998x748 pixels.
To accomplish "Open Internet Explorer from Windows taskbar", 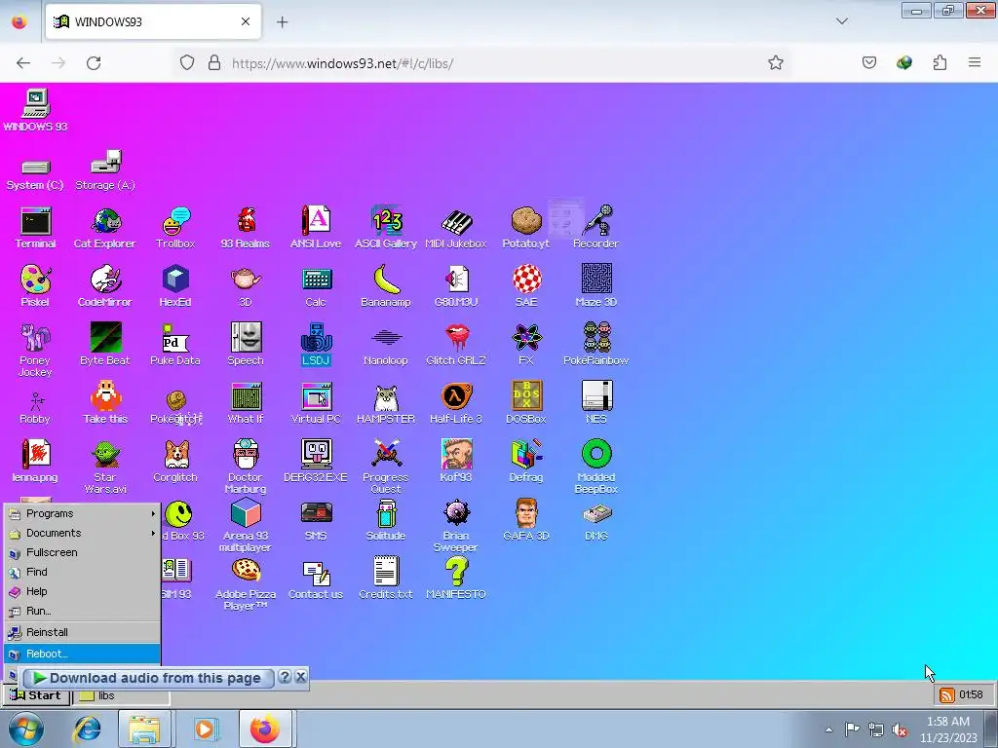I will [x=87, y=729].
